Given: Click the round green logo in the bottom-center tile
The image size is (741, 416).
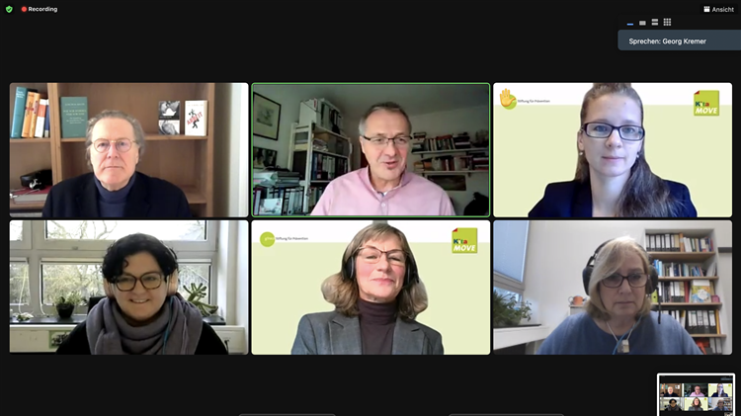Looking at the screenshot, I should click(267, 239).
